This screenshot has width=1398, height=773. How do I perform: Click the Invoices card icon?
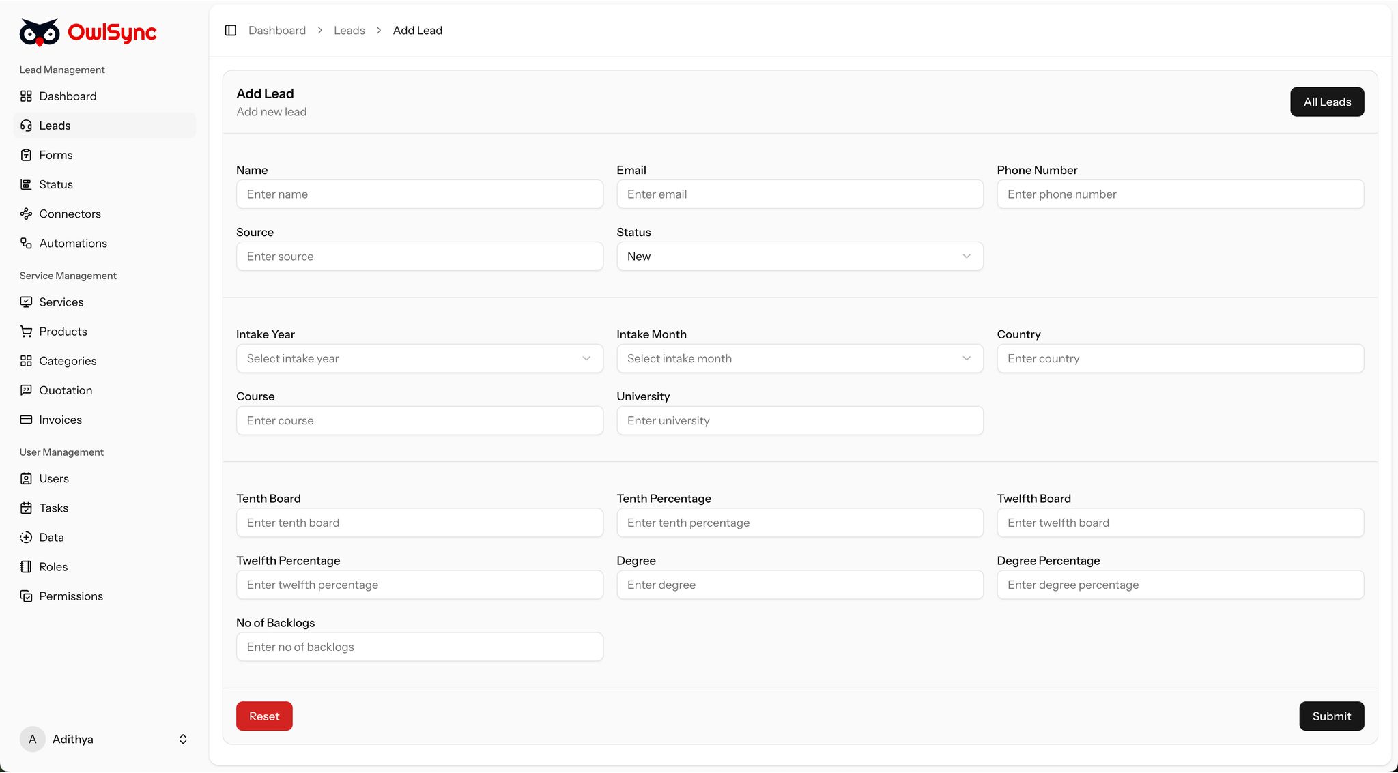(26, 420)
